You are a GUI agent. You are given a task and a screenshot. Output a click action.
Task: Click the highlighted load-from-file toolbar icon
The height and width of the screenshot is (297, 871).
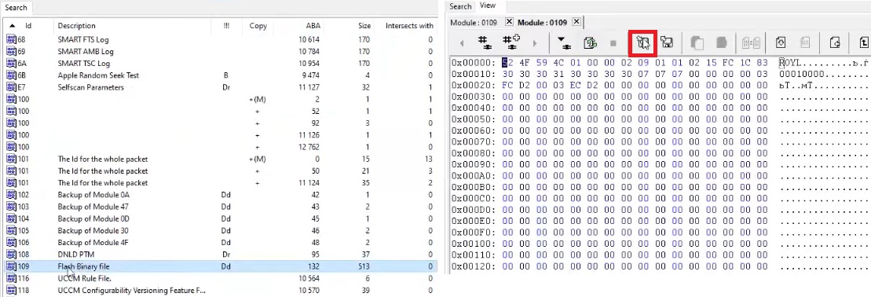click(644, 42)
